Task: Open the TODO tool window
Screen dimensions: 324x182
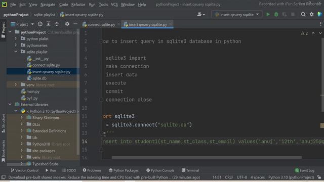Action: (69, 170)
